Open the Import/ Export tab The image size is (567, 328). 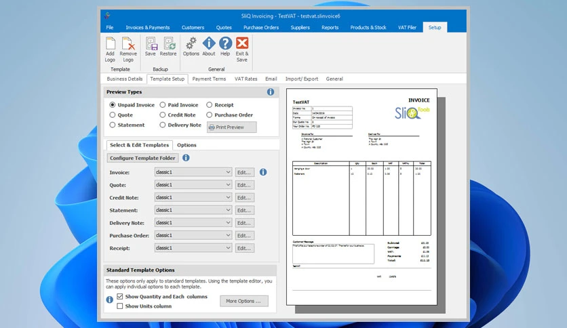(x=302, y=79)
